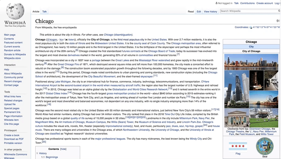Open the Lake Michigan link
Image resolution: width=281 pixels, height=159 pixels.
[63, 82]
